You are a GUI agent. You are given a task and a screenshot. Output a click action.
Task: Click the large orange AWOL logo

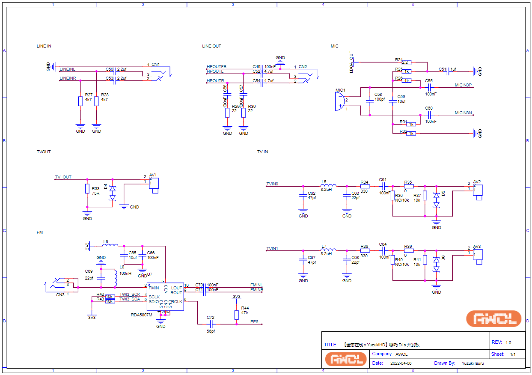point(494,318)
